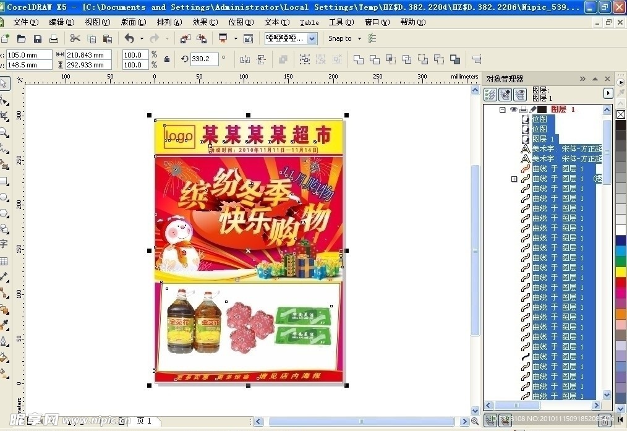The image size is (627, 431).
Task: Open the zoom level dropdown
Action: [312, 38]
